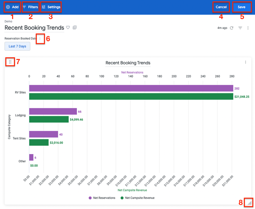
Task: Cancel dashboard editing
Action: pos(221,7)
